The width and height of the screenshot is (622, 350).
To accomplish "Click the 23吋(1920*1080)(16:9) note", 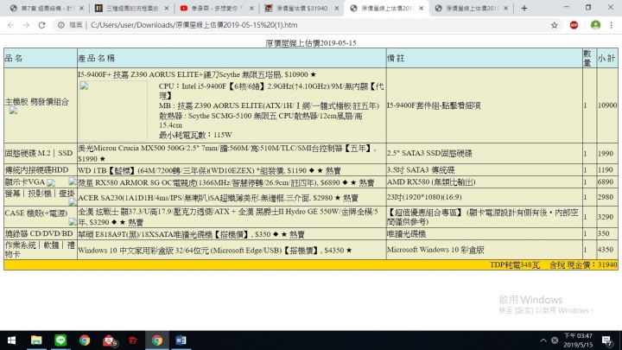I will 424,197.
